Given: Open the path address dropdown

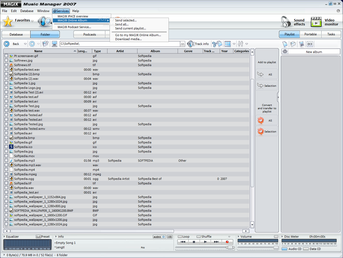Looking at the screenshot, I should tap(183, 44).
